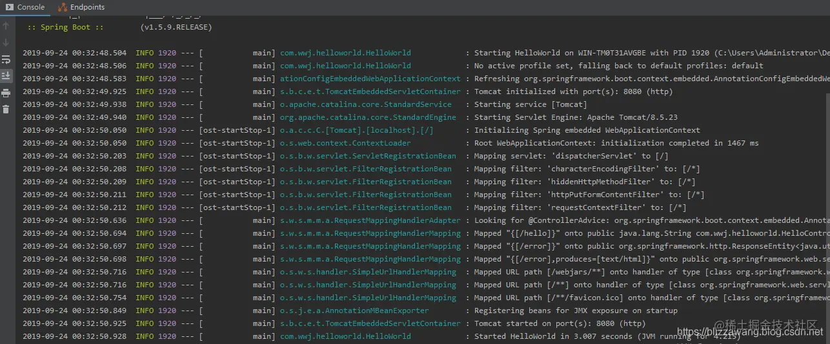Click logger 'o.apache.catalina.core.StandardService'
The height and width of the screenshot is (344, 830).
[366, 104]
